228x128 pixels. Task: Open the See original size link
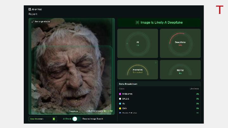point(42,21)
